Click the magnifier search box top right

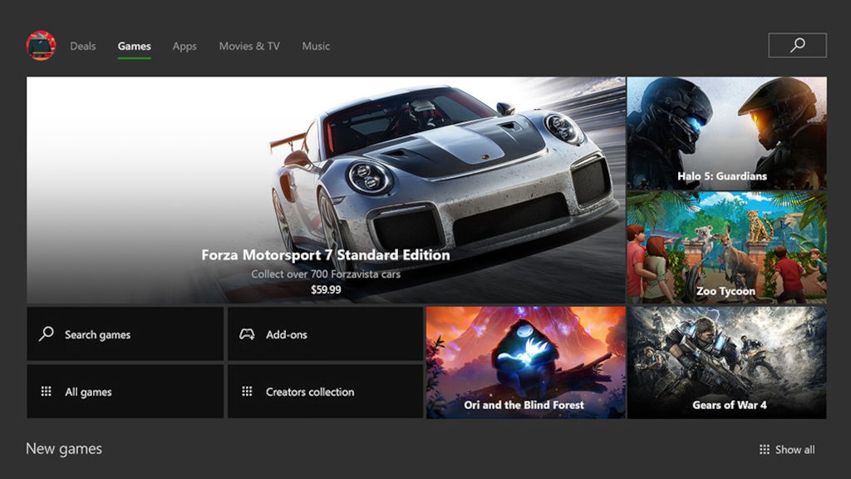(x=797, y=45)
